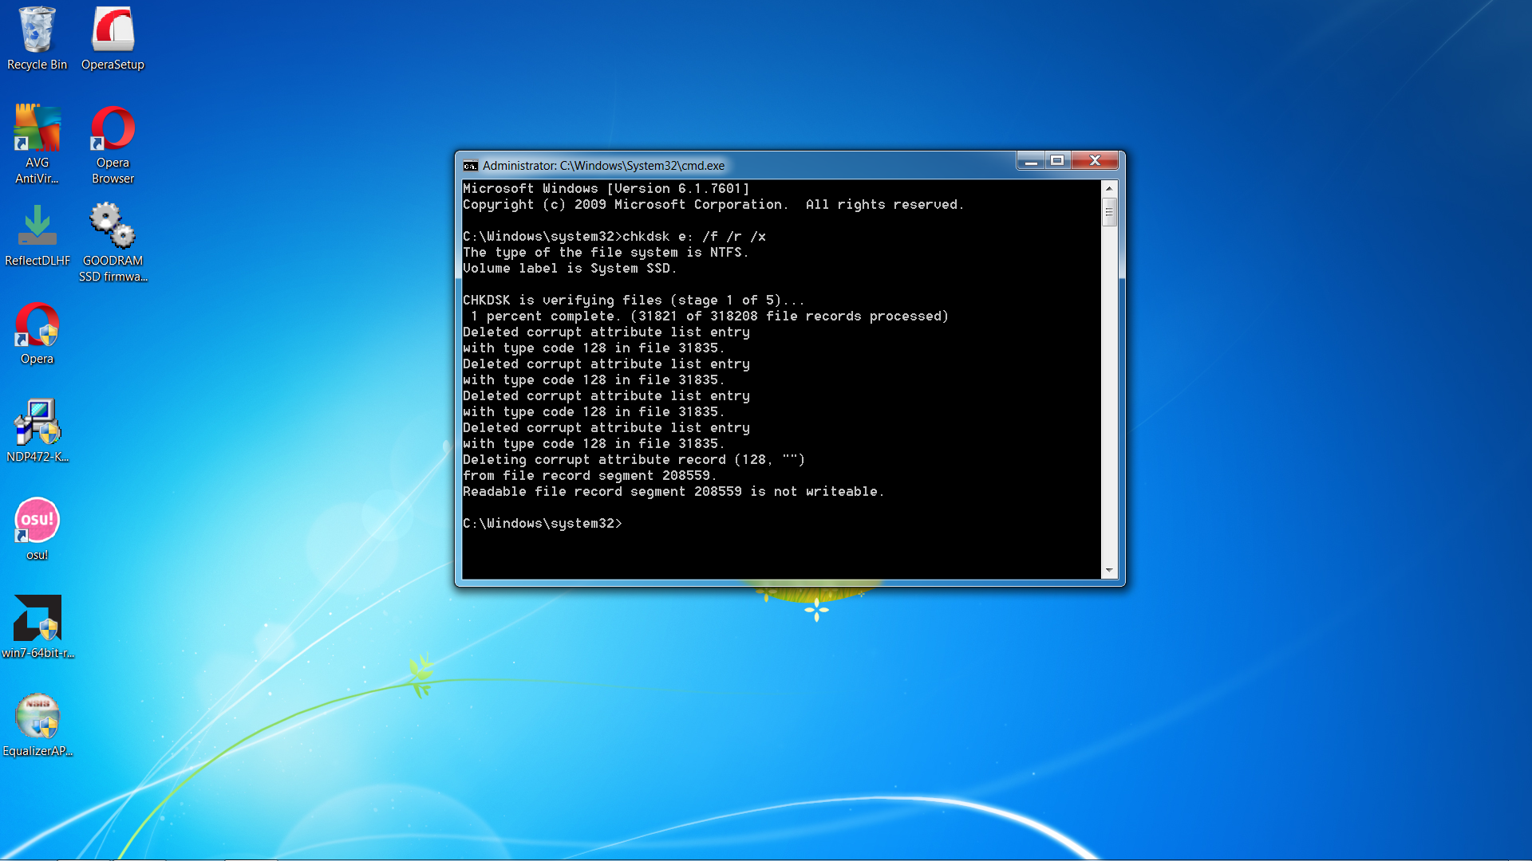This screenshot has width=1532, height=861.
Task: Select the EqualizerAPO installer icon
Action: (37, 725)
